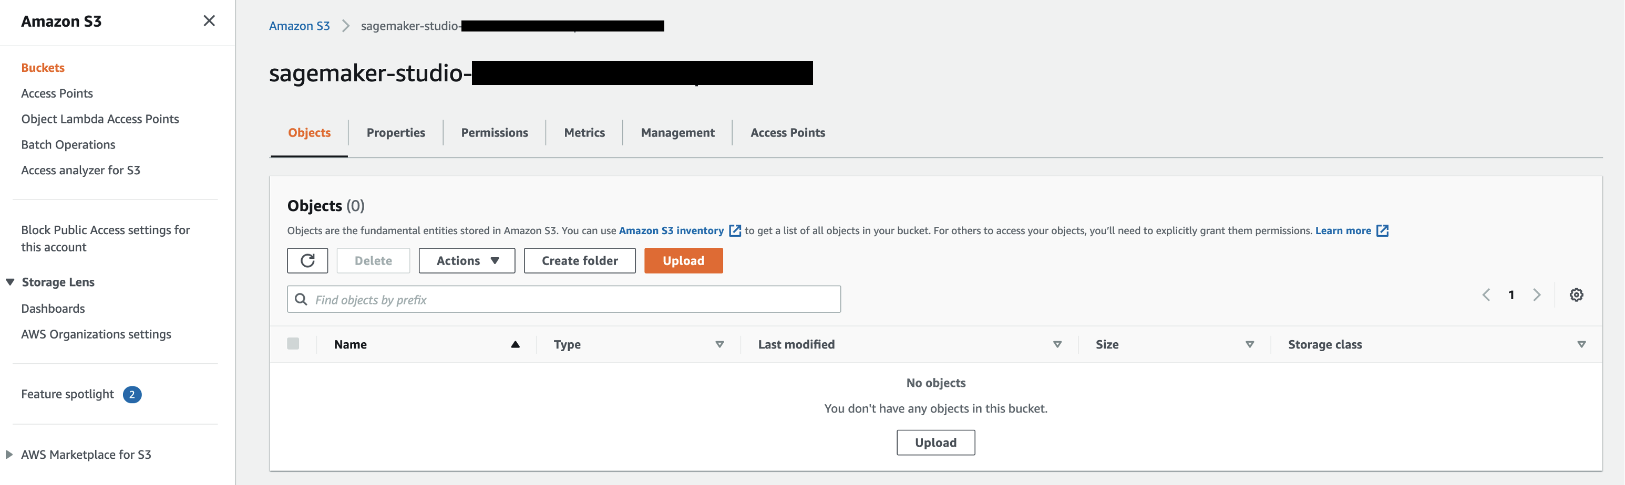Screen dimensions: 1625x485
Task: Refresh the objects list
Action: pos(307,261)
